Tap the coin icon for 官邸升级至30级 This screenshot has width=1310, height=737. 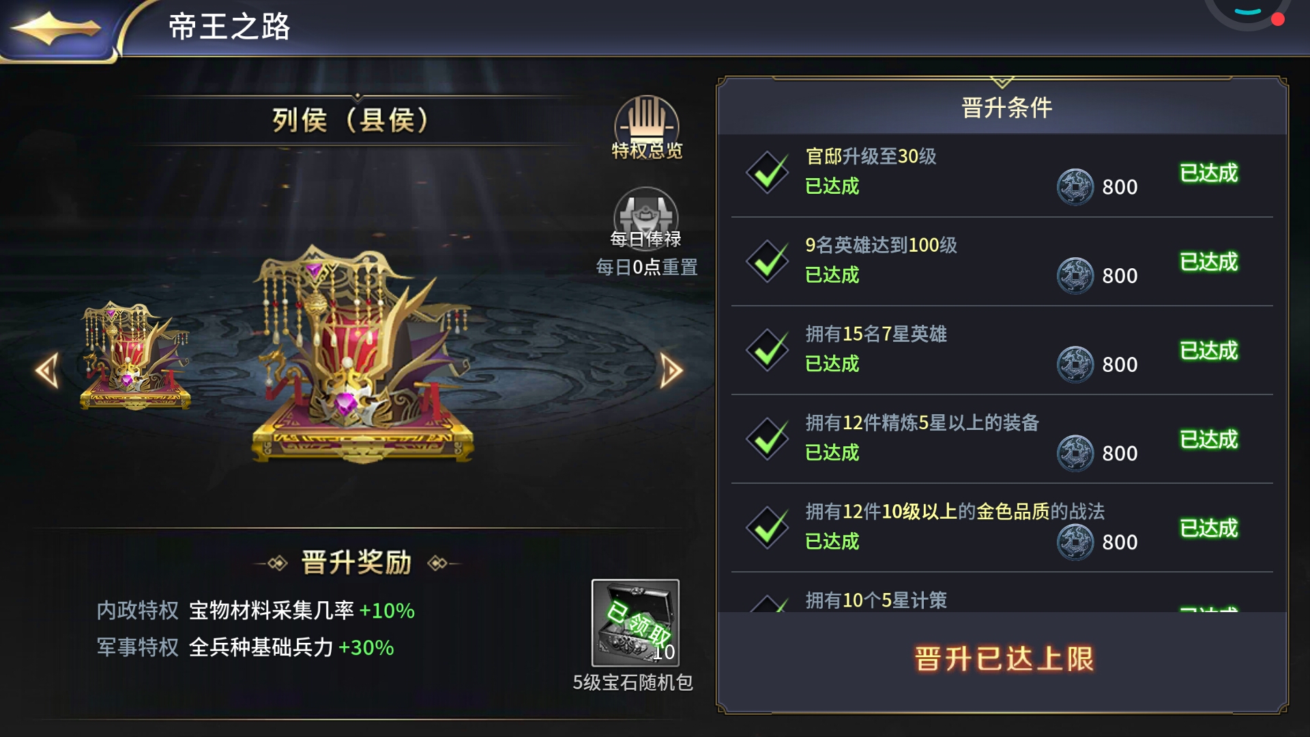(x=1075, y=187)
